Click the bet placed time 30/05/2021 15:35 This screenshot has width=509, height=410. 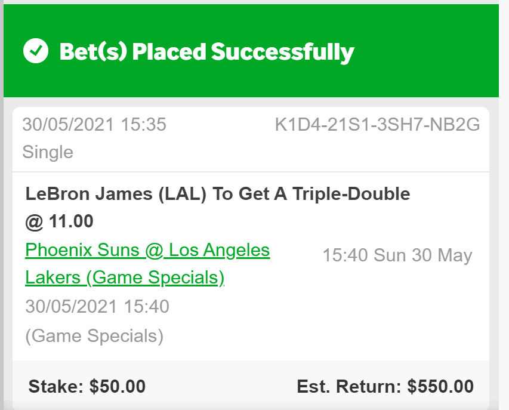(94, 125)
